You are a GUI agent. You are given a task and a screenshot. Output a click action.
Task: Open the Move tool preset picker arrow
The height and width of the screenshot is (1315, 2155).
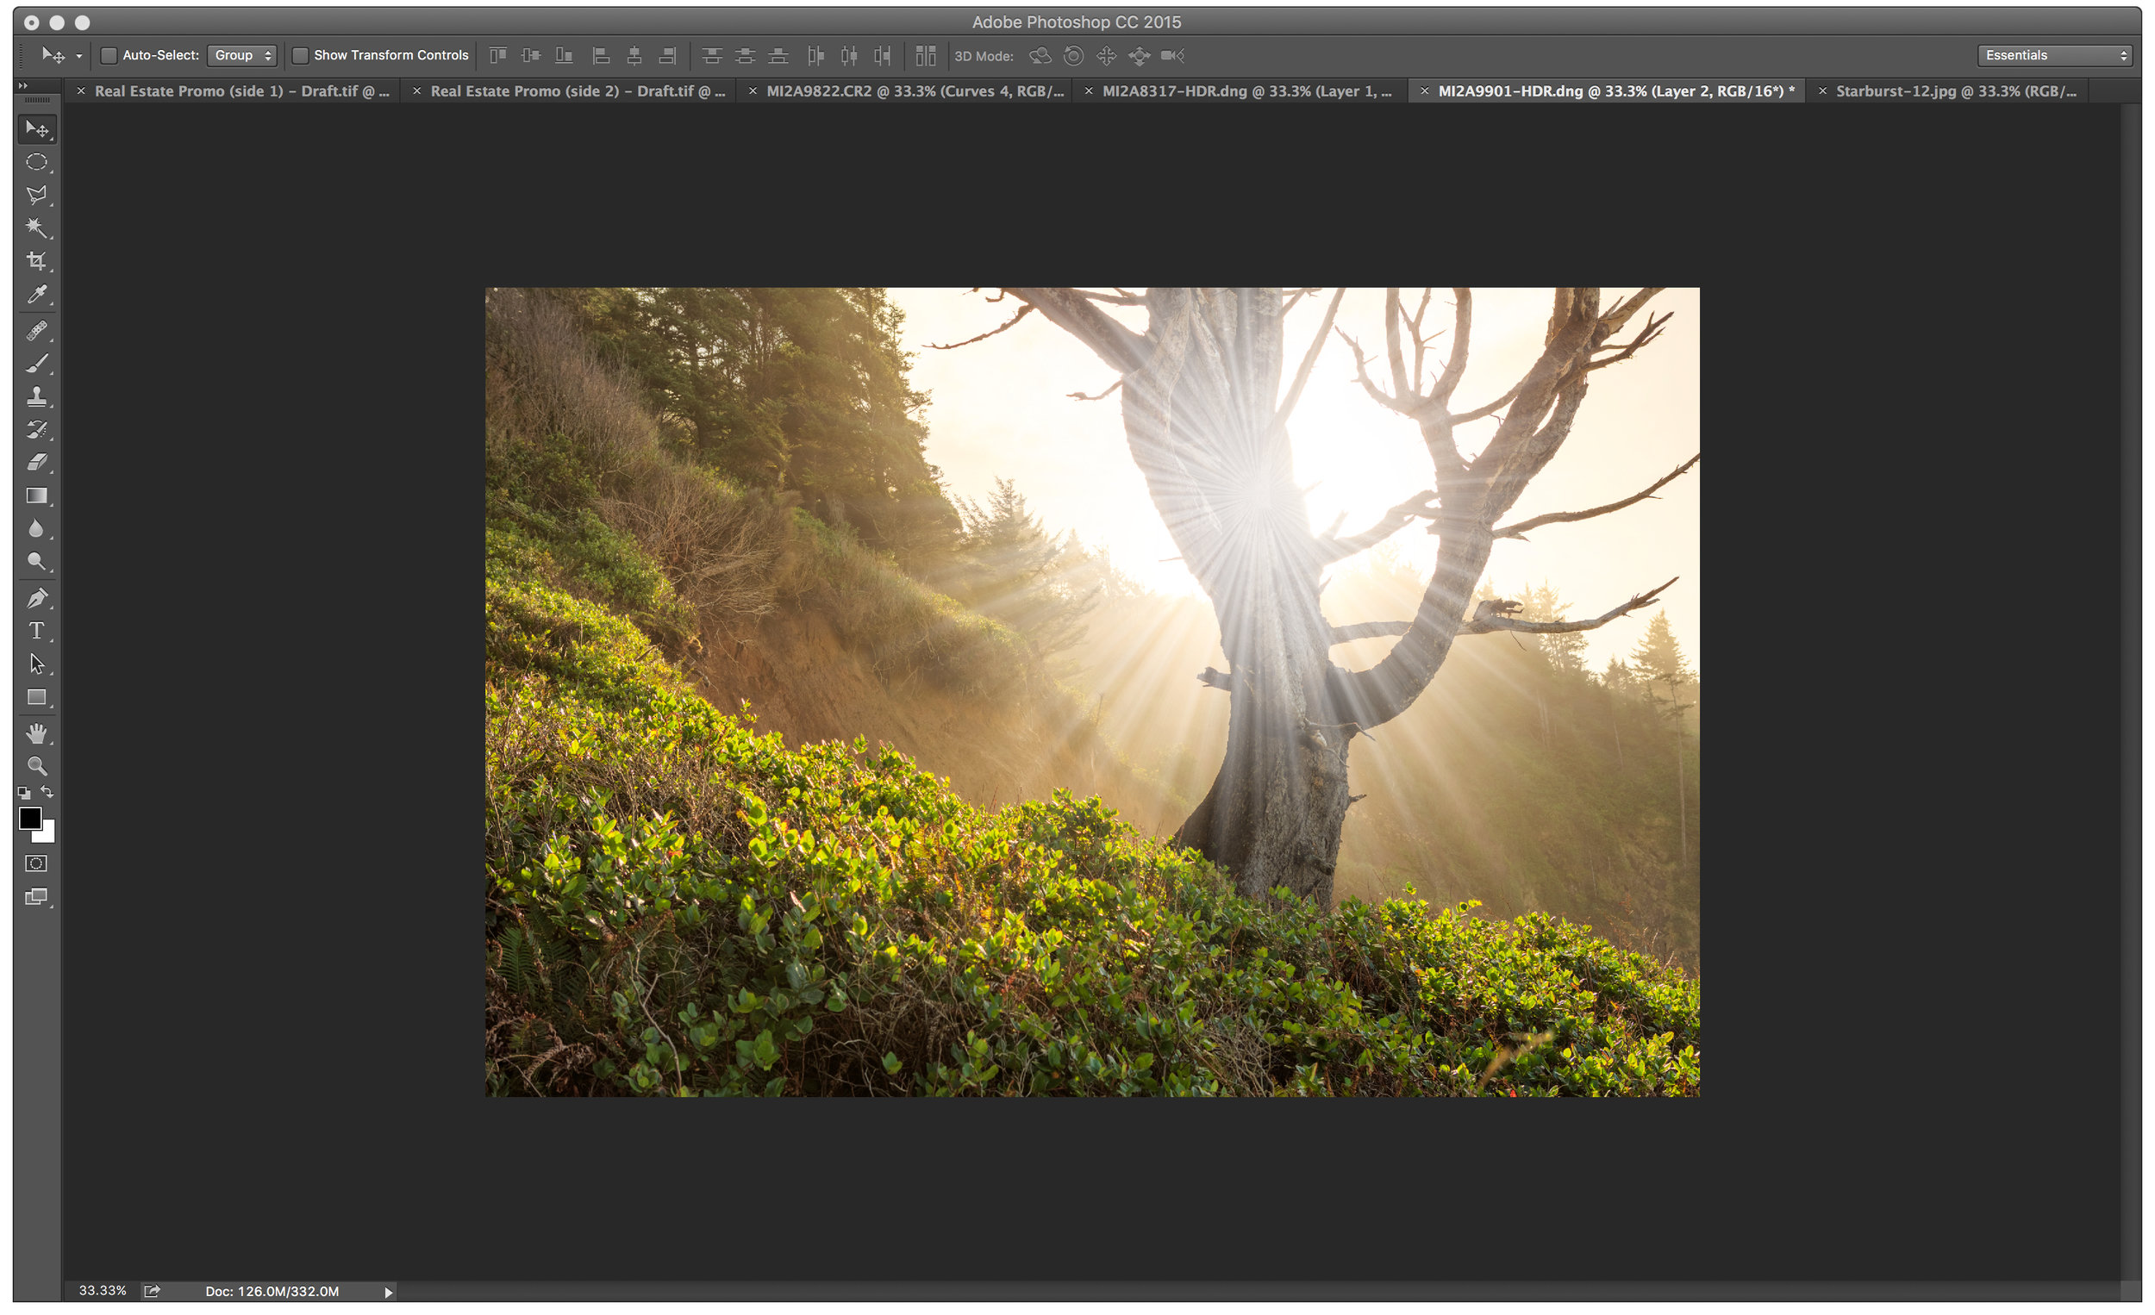[78, 57]
